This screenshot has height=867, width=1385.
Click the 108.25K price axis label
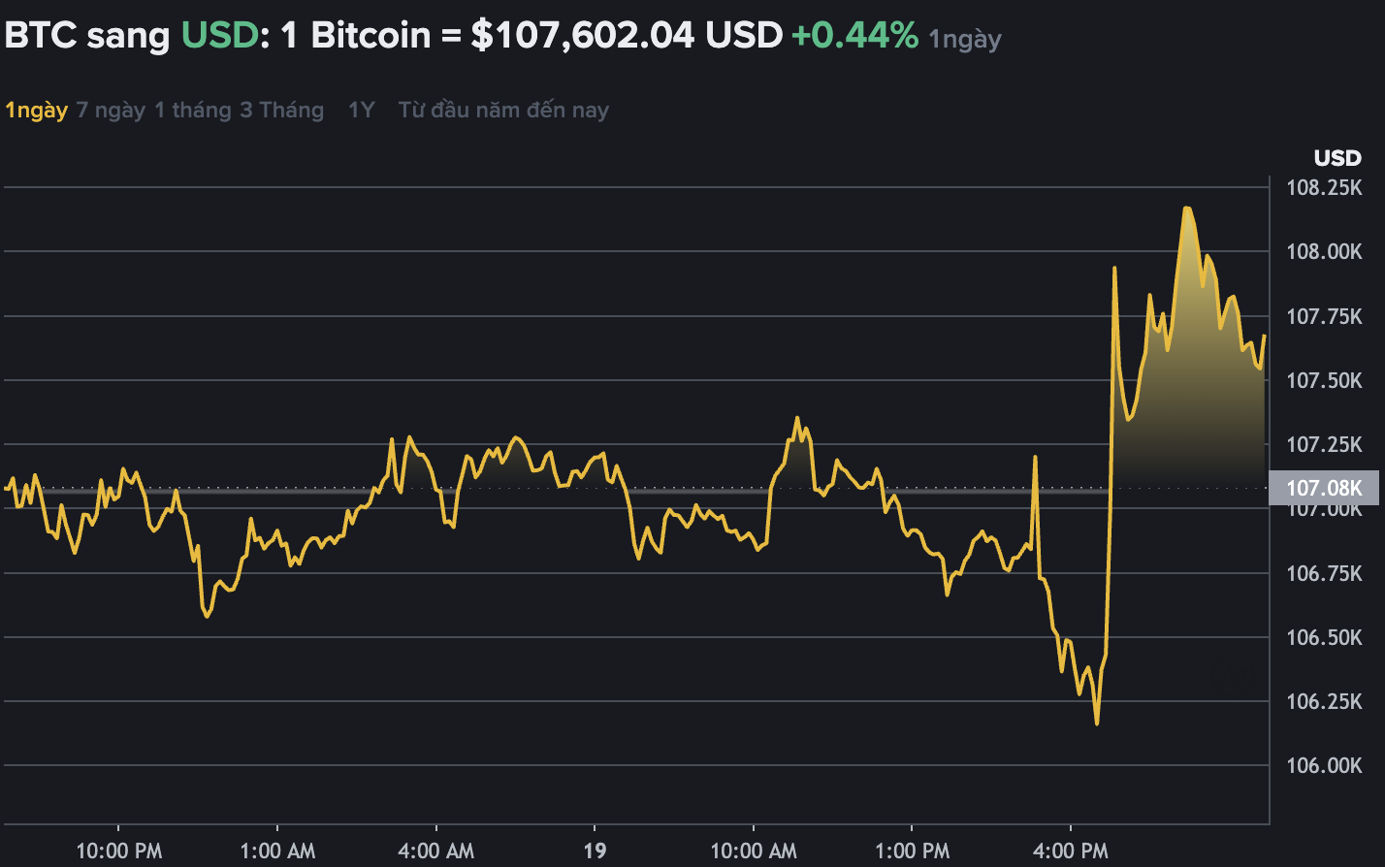pyautogui.click(x=1324, y=187)
